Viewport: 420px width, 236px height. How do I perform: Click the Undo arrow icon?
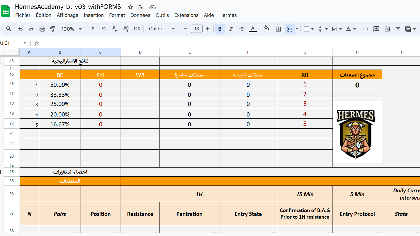20,29
